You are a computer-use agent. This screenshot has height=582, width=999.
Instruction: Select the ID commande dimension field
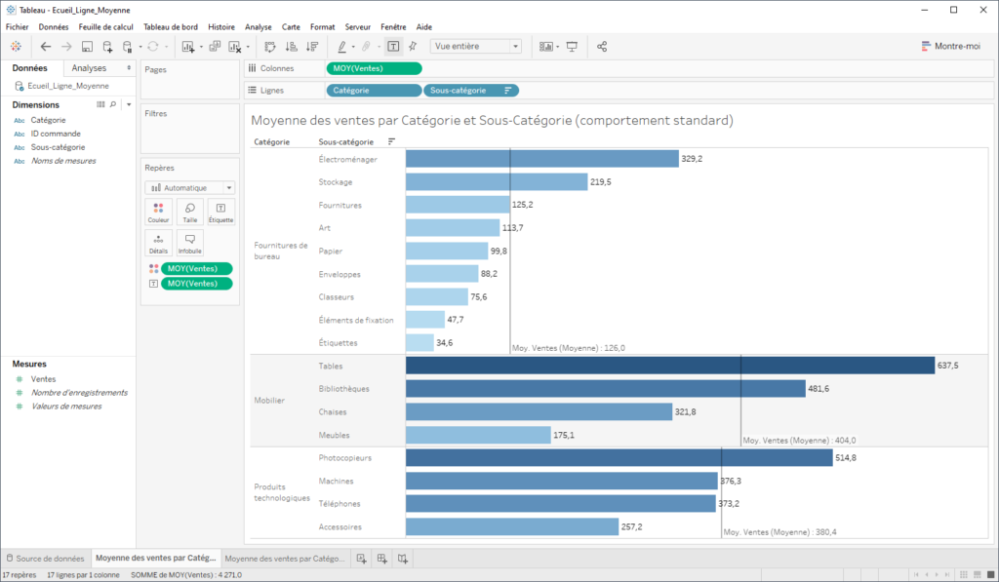(x=56, y=134)
